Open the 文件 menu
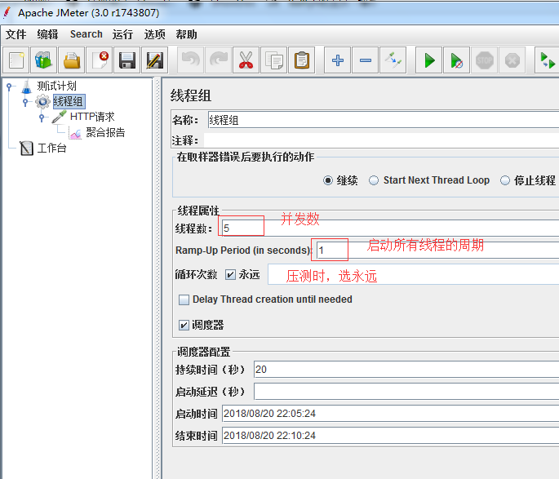 [16, 34]
